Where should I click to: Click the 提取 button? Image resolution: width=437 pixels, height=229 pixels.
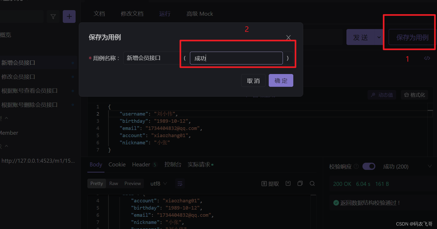270,184
